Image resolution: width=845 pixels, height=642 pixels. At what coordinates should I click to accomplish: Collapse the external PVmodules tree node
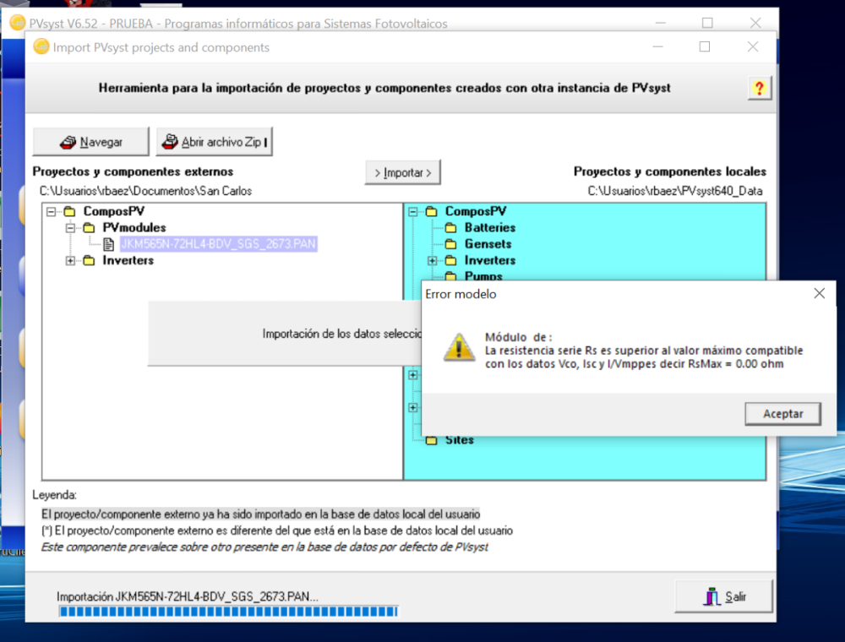click(71, 228)
